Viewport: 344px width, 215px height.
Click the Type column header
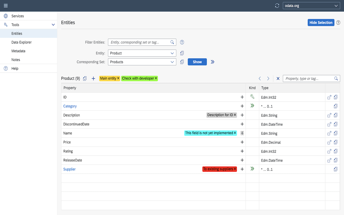292,88
